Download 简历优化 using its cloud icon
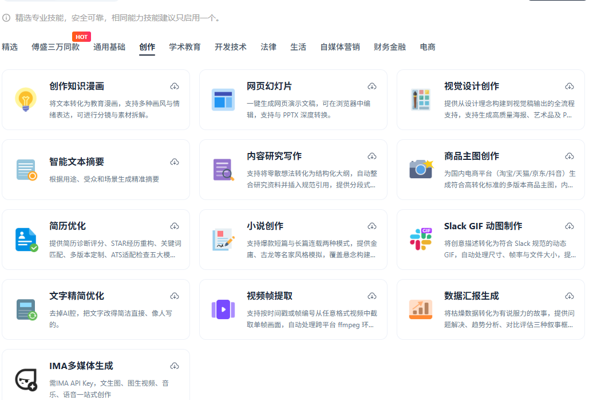This screenshot has width=597, height=400. pos(175,226)
